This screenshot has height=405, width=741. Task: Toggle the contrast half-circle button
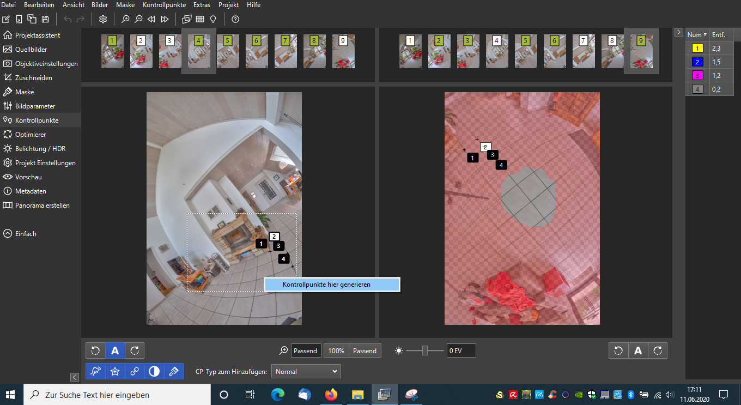pyautogui.click(x=154, y=371)
